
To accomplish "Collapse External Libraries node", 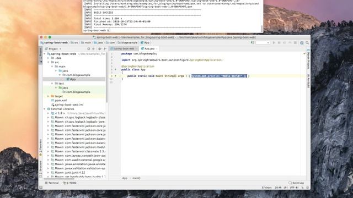I will pos(45,109).
